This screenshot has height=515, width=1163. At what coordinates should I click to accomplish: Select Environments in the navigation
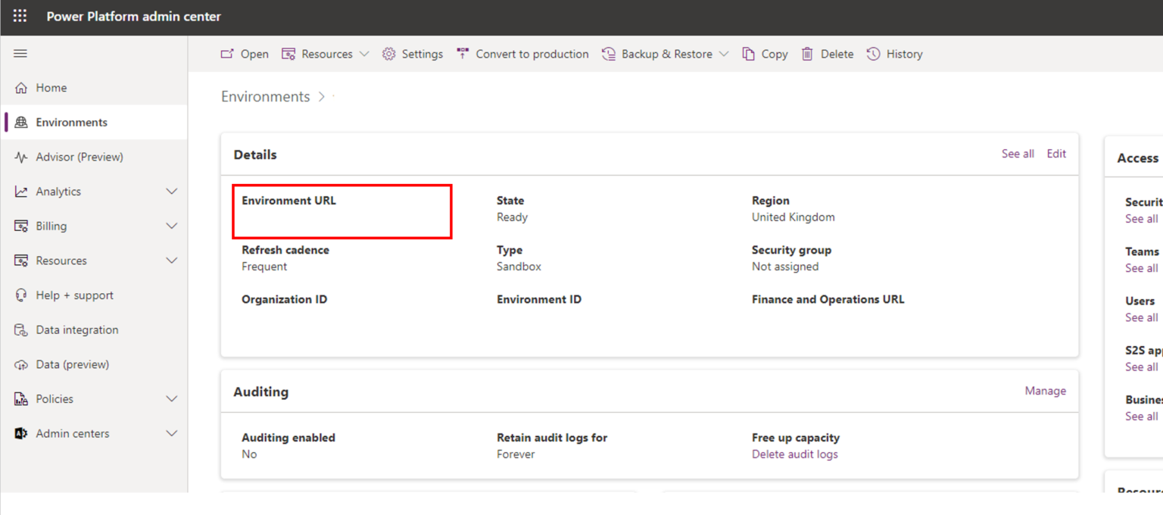[94, 123]
